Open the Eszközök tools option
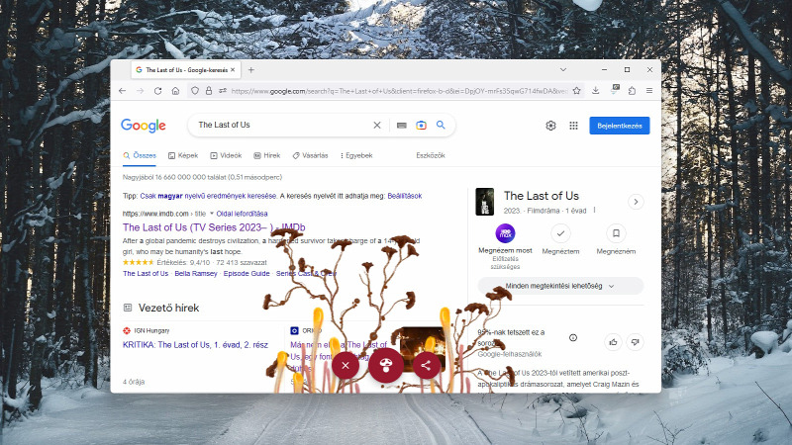Image resolution: width=792 pixels, height=445 pixels. [431, 155]
